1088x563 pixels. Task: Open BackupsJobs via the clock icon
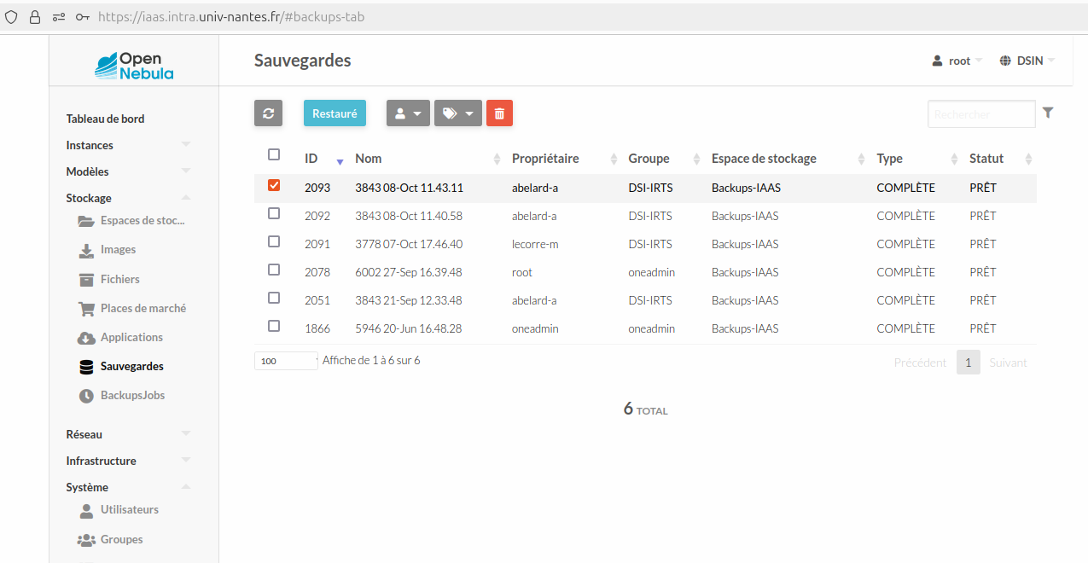click(x=86, y=395)
